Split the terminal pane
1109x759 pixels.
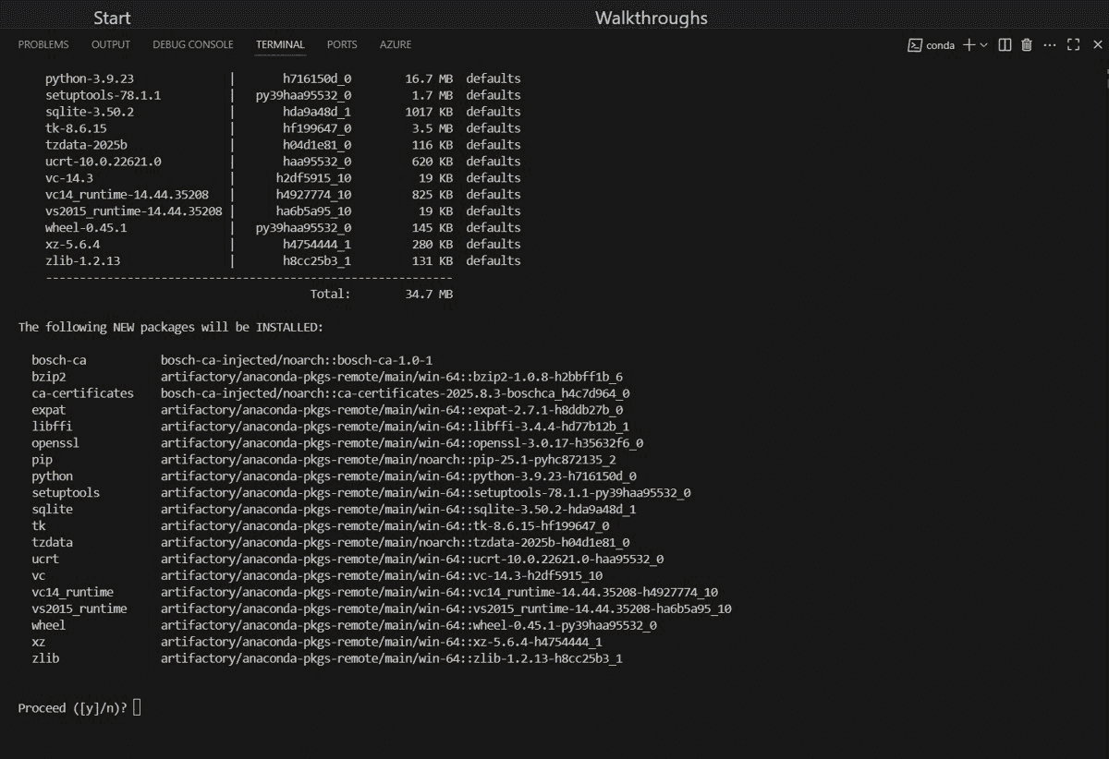(1005, 44)
